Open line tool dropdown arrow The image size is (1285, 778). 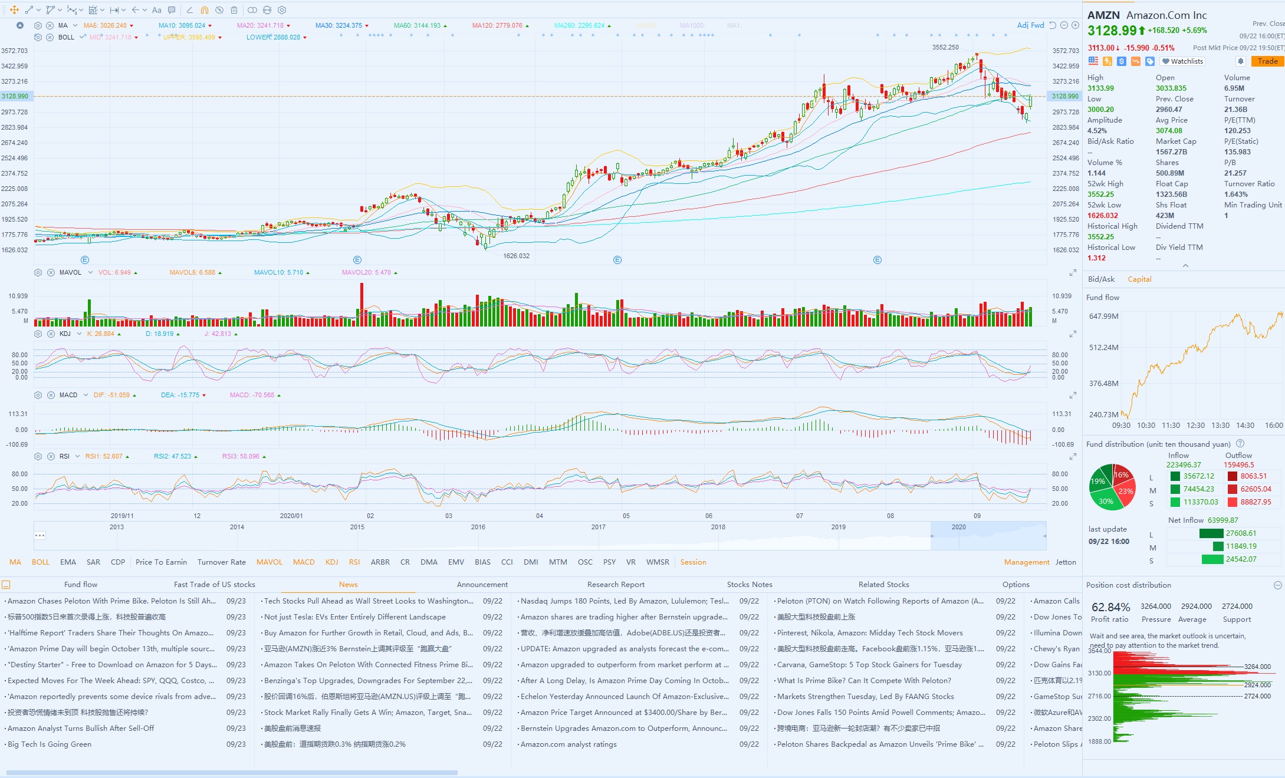point(38,10)
